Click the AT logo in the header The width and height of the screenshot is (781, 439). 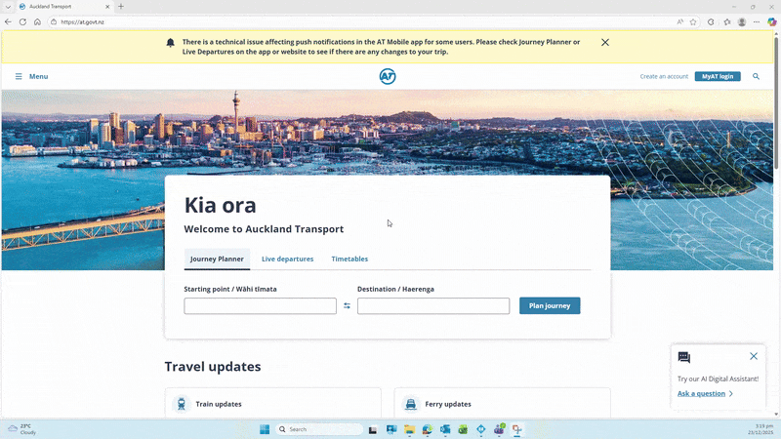(388, 76)
